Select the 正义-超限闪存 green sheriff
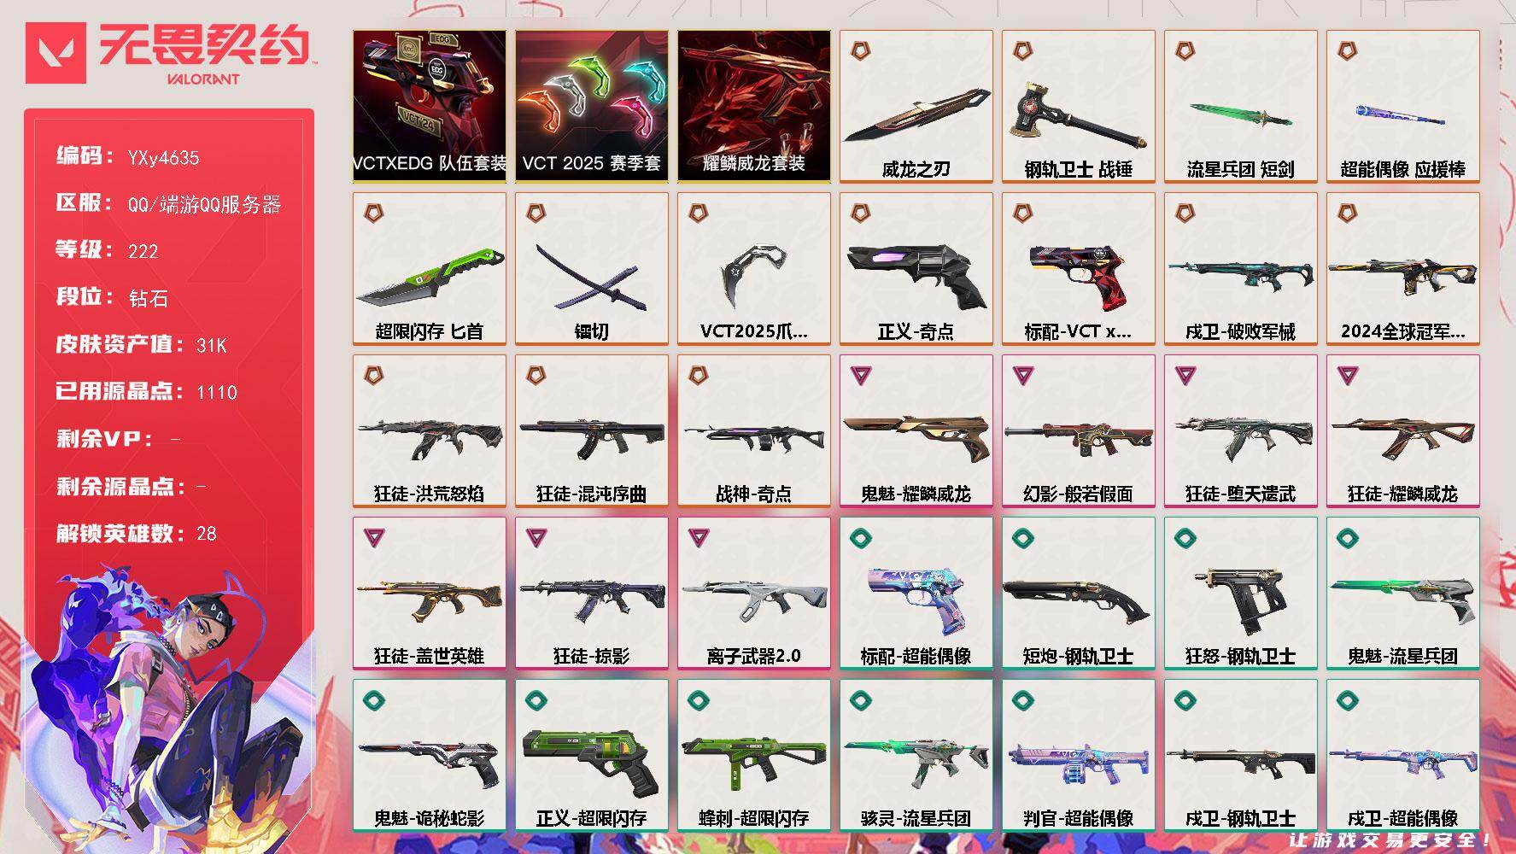This screenshot has width=1516, height=854. (x=591, y=756)
